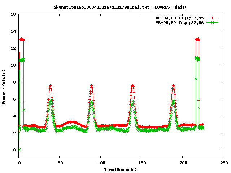This screenshot has width=231, height=173.
Task: Click the green calibration plateau near 218 seconds
Action: coord(197,59)
